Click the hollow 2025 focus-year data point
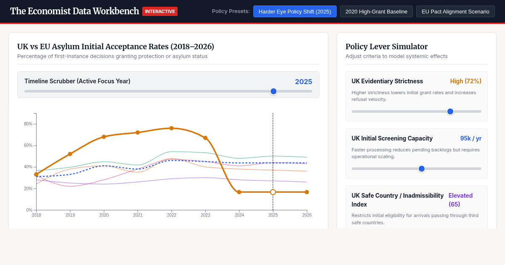This screenshot has height=265, width=505. (x=273, y=192)
